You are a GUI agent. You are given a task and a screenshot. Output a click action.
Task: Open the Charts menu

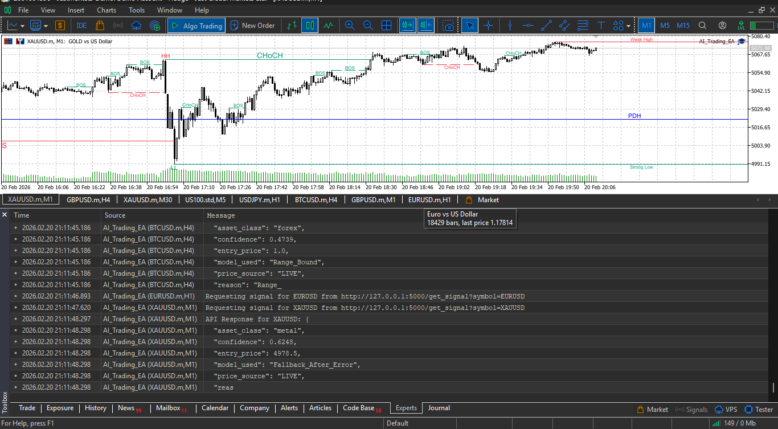pos(107,10)
